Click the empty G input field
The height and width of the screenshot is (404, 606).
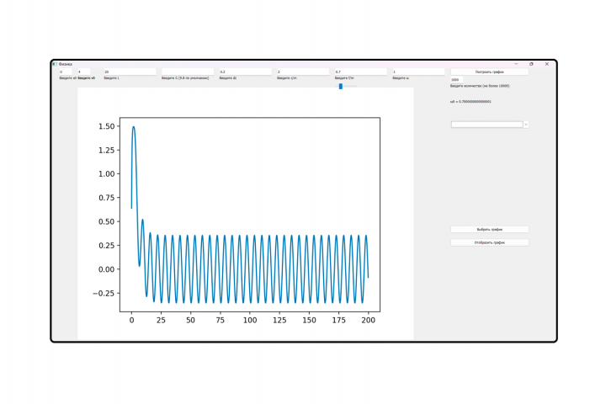tap(188, 72)
